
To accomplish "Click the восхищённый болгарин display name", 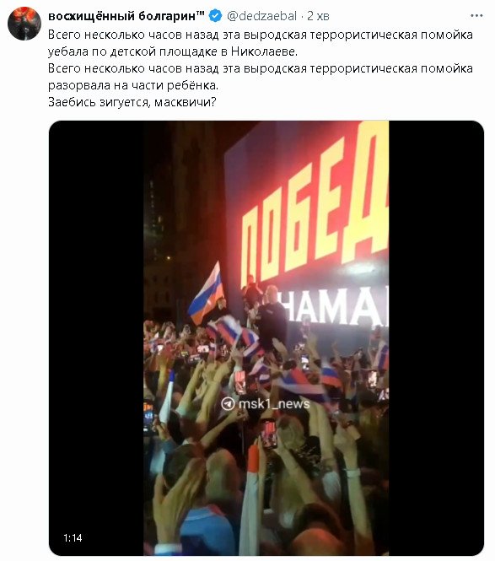I will coord(126,16).
